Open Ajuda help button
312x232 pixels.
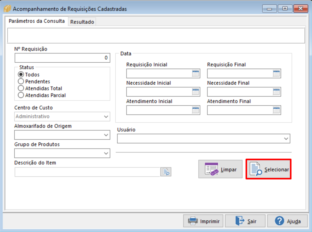[287, 221]
